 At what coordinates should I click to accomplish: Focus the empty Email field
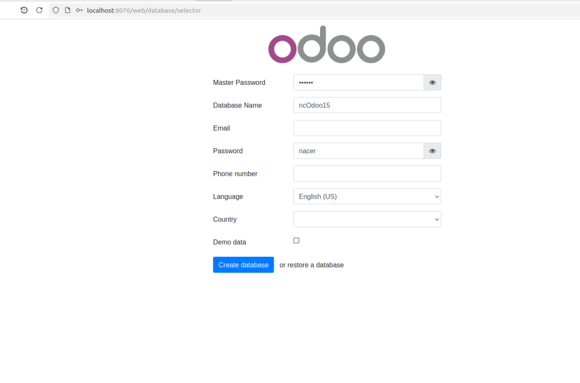tap(367, 128)
